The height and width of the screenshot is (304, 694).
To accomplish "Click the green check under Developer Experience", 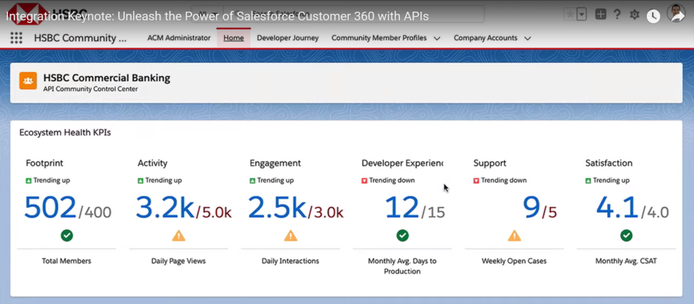I will pos(403,235).
